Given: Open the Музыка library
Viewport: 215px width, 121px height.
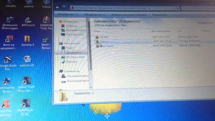Looking at the screenshot, I should pyautogui.click(x=70, y=62).
